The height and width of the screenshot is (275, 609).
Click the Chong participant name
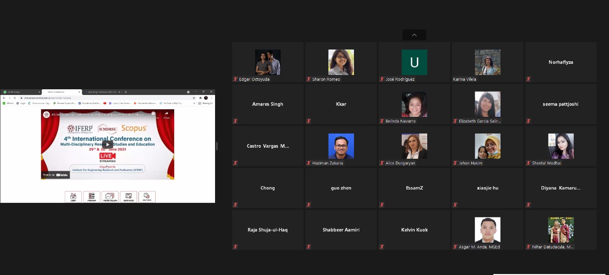point(268,188)
